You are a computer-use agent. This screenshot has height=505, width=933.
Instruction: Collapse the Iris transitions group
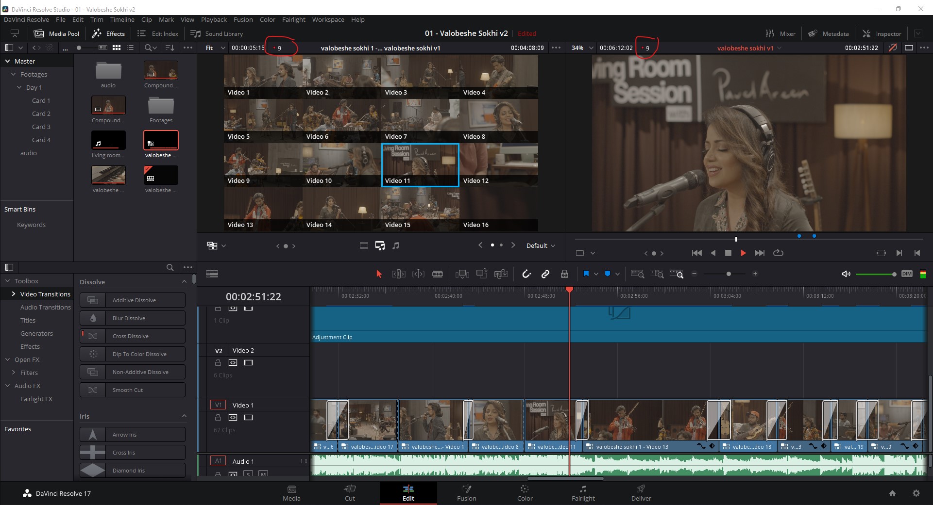click(184, 416)
